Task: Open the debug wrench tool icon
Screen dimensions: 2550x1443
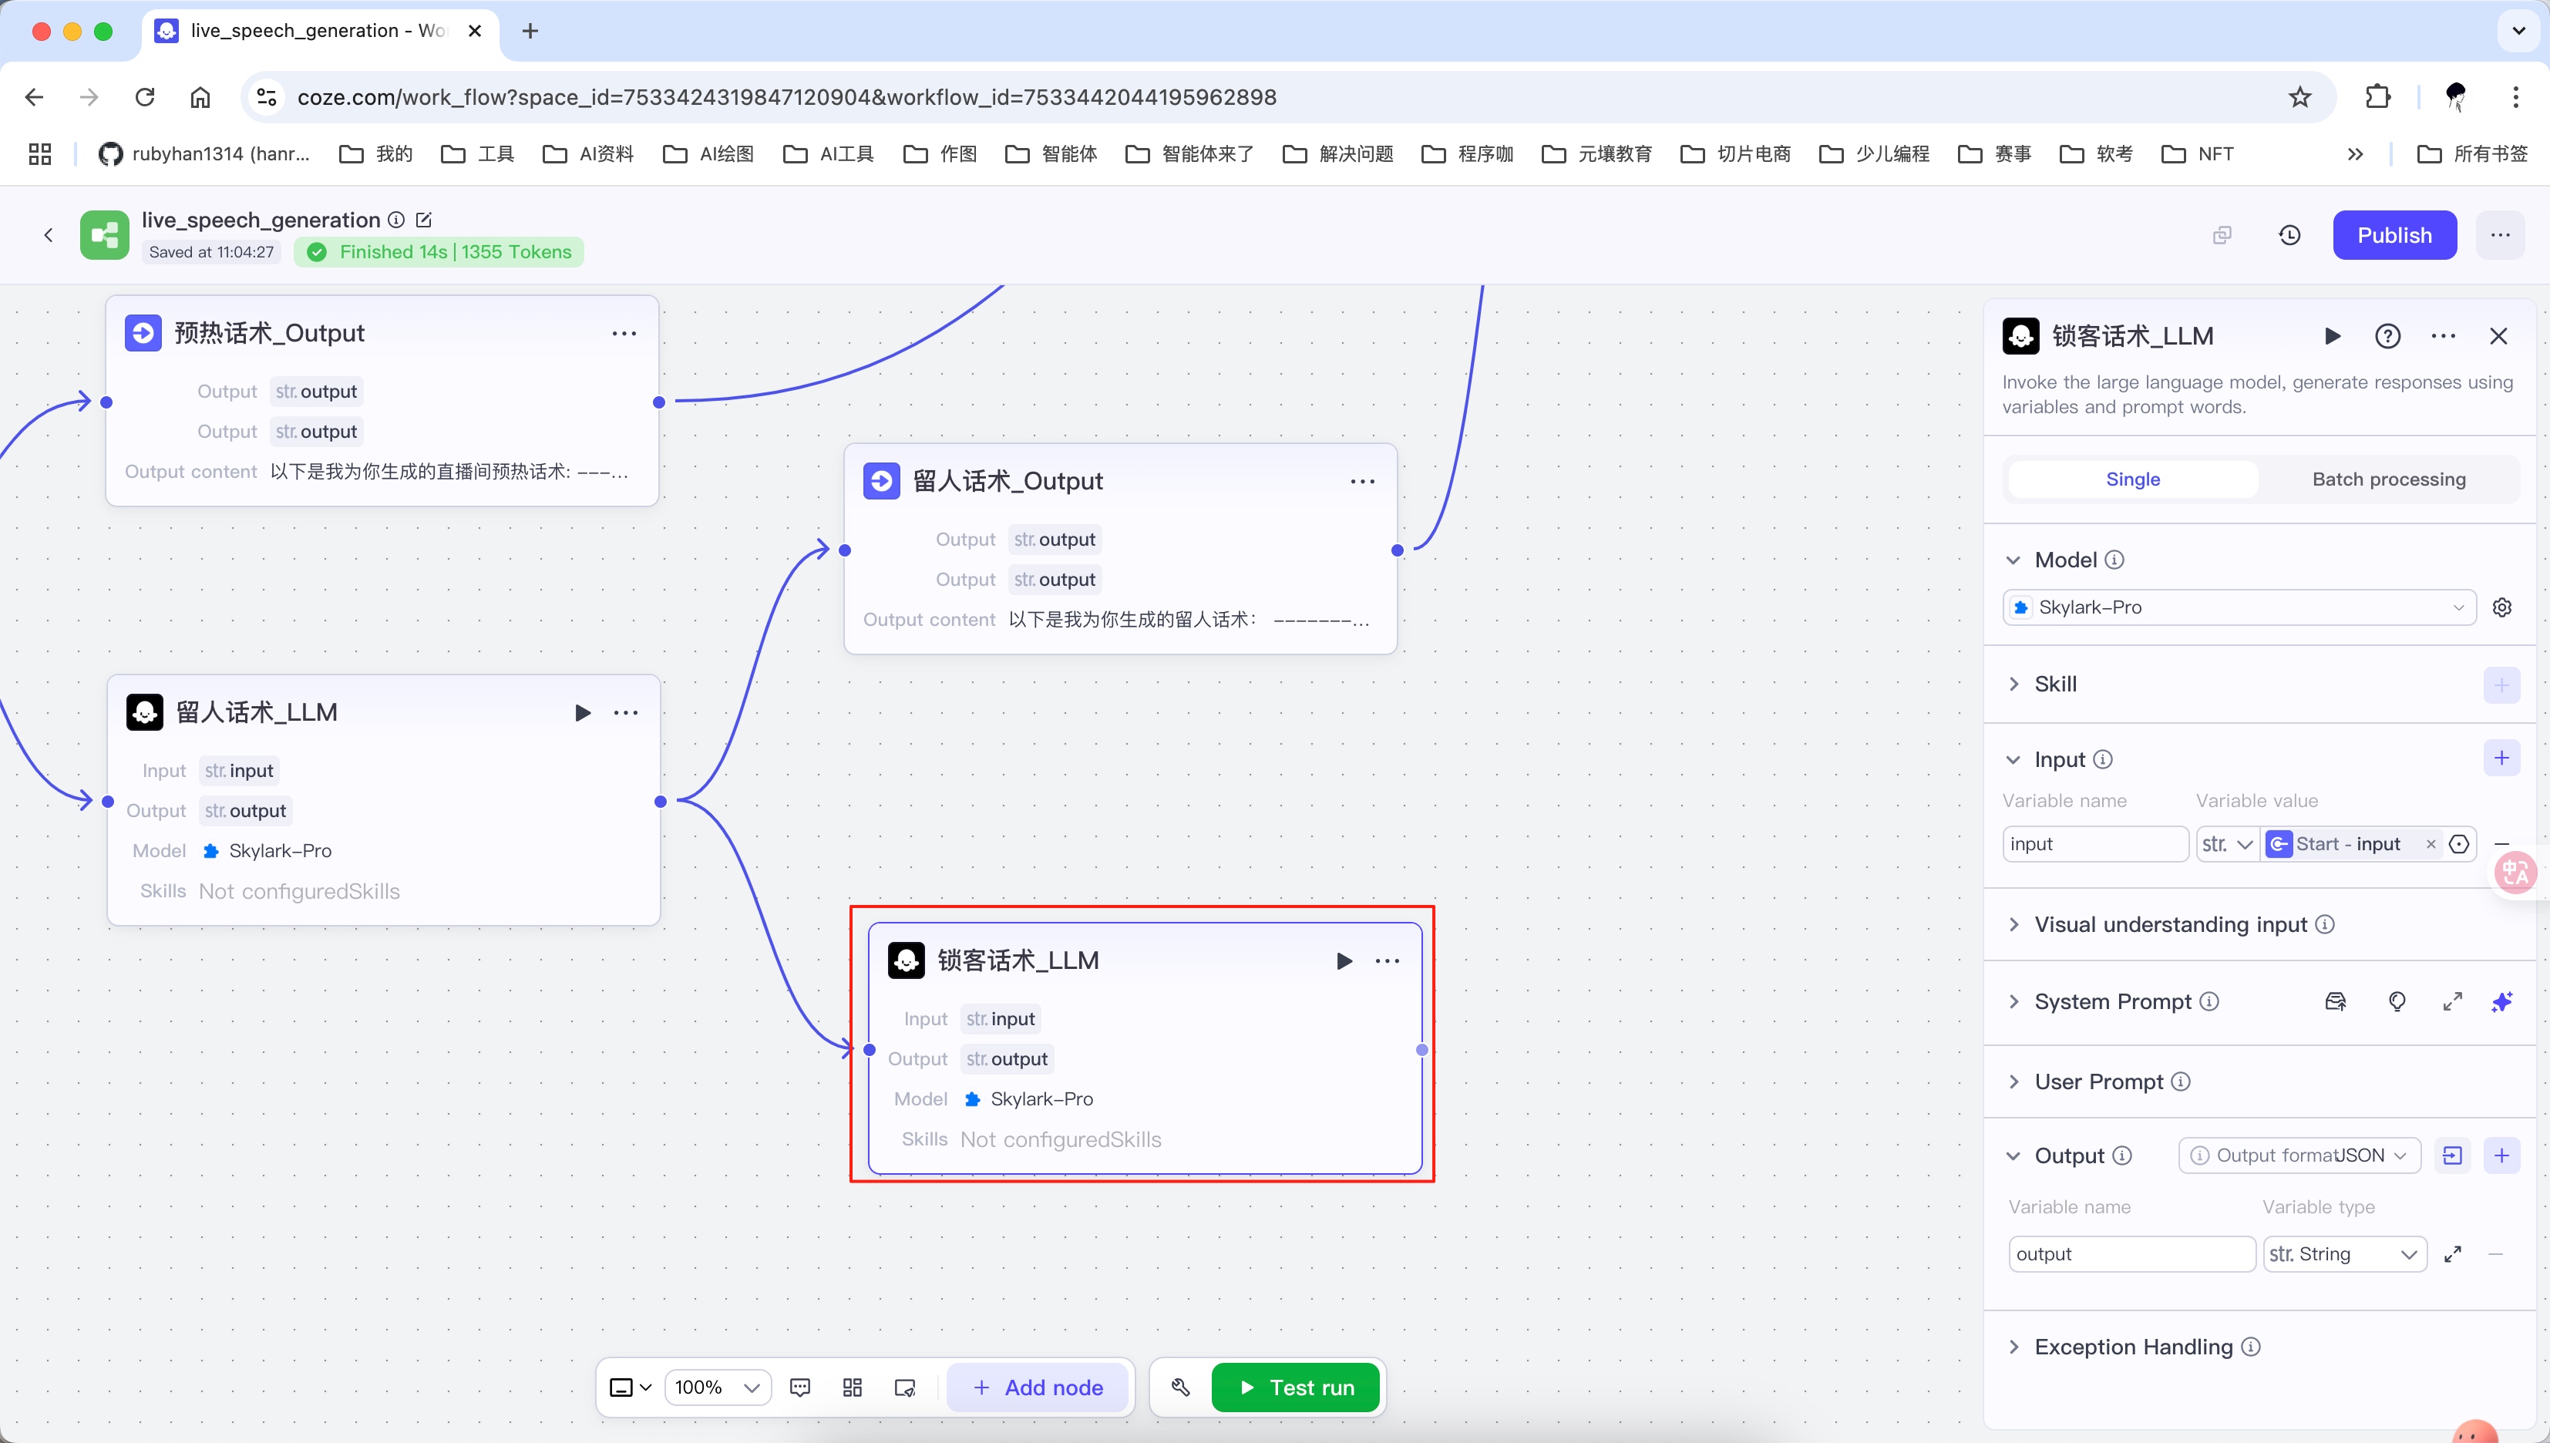Action: [1179, 1387]
